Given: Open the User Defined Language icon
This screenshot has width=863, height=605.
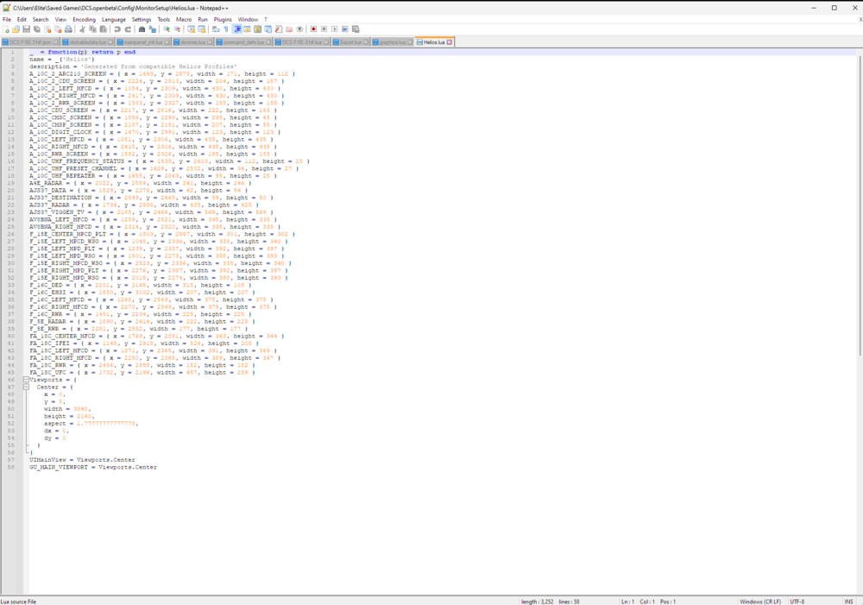Looking at the screenshot, I should click(x=247, y=29).
